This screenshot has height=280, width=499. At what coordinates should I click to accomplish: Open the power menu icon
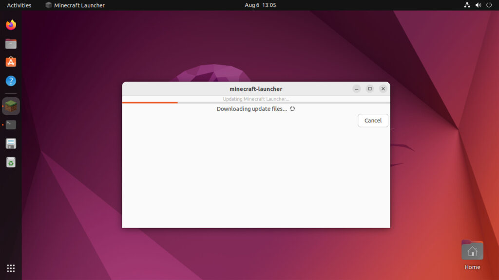tap(489, 5)
